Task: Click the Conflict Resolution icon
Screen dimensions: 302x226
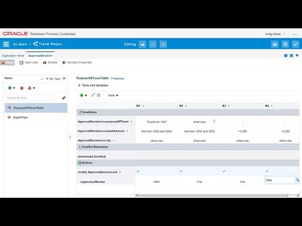Action: 80,147
